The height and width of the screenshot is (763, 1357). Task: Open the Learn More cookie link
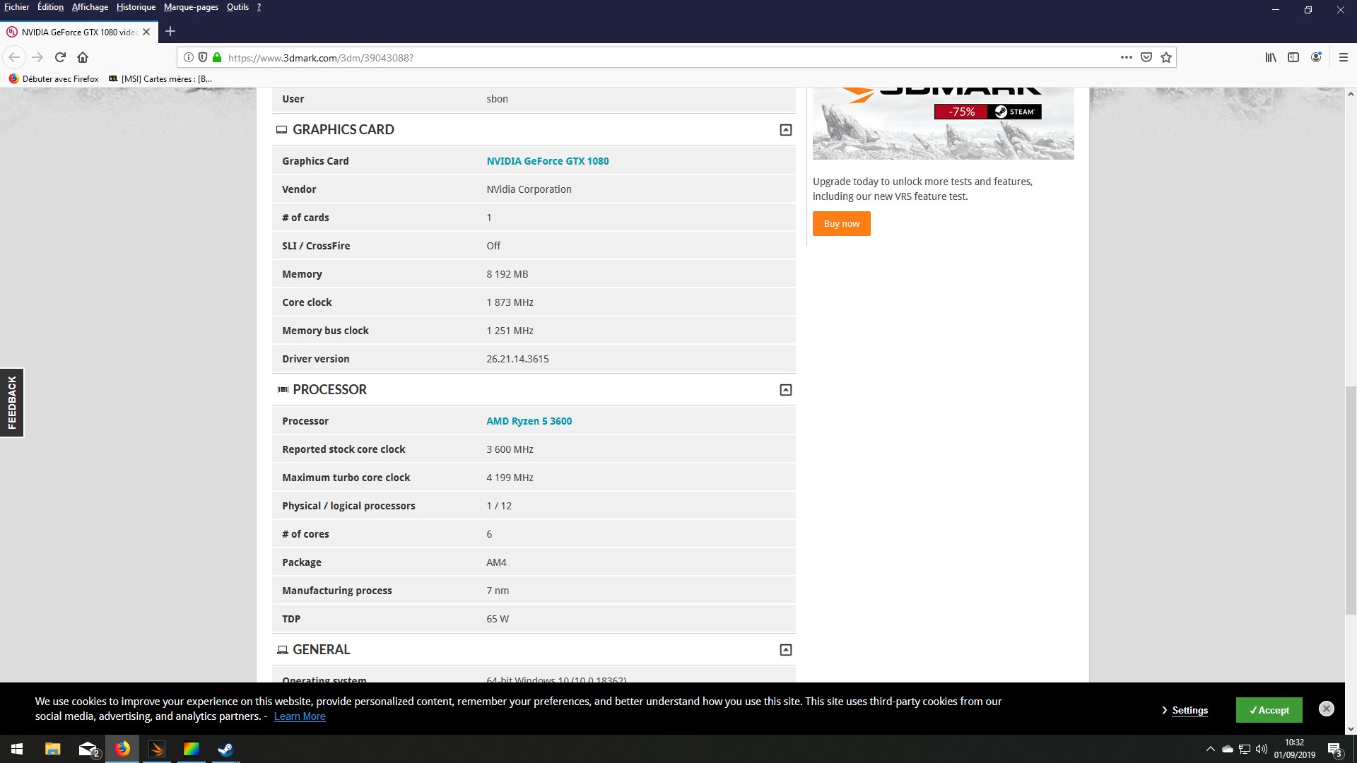pos(300,716)
